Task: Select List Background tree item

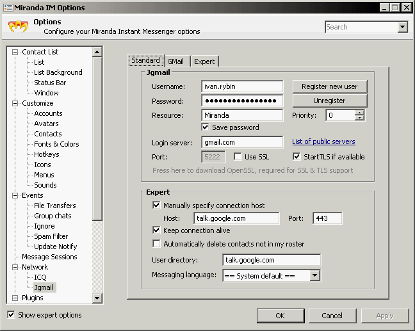Action: 58,72
